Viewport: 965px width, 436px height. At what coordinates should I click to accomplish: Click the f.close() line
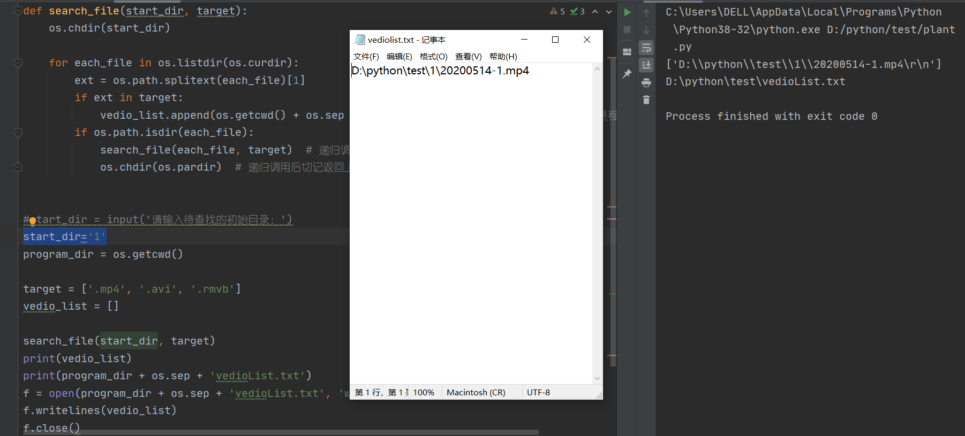tap(51, 428)
